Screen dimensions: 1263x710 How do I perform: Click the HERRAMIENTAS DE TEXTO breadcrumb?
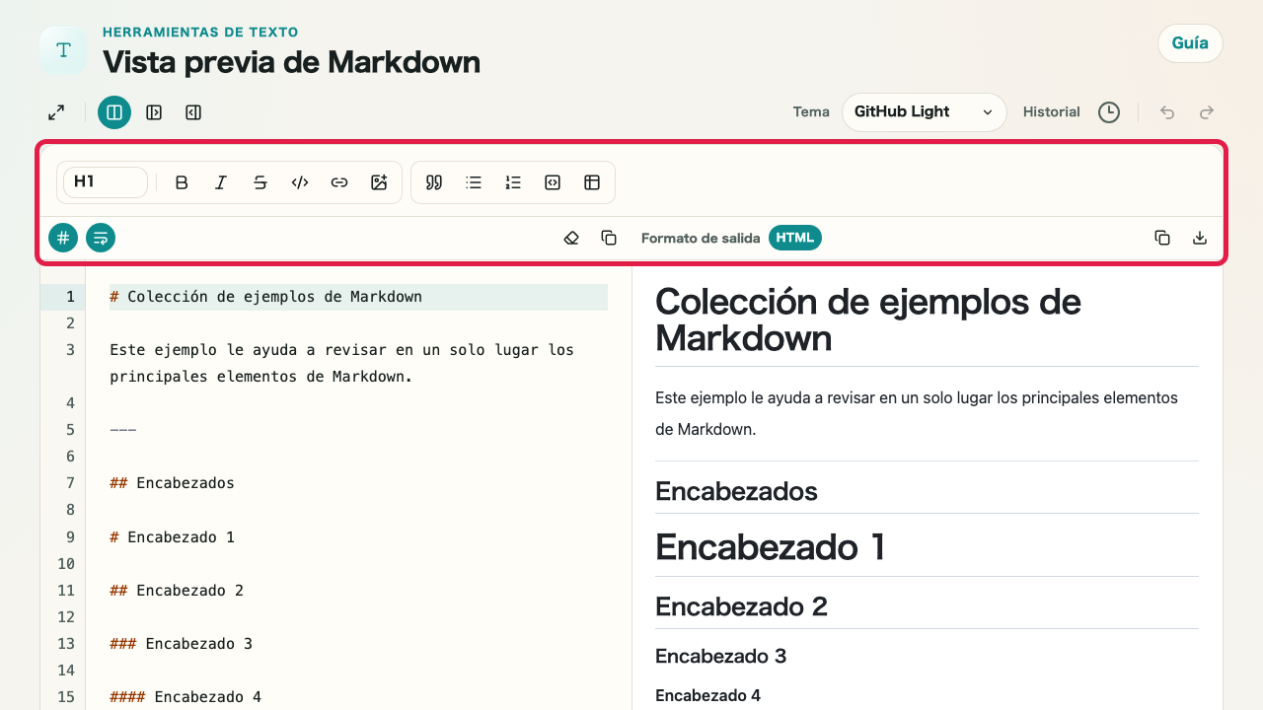[x=200, y=33]
